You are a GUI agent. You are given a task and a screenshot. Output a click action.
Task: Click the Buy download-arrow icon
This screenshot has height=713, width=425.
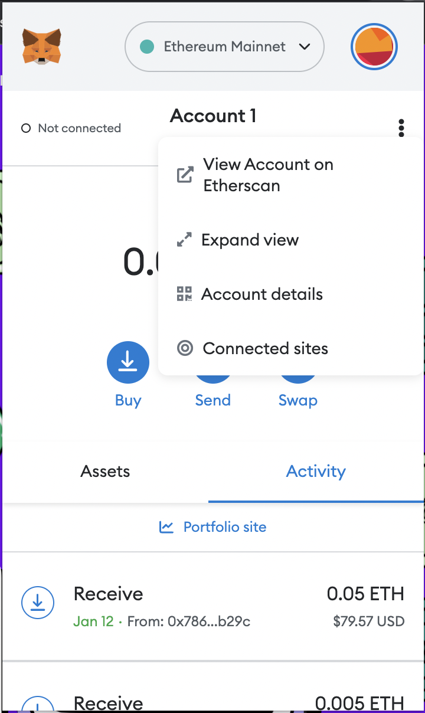[x=127, y=362]
